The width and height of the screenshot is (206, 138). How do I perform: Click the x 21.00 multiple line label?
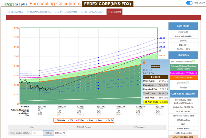(162, 42)
